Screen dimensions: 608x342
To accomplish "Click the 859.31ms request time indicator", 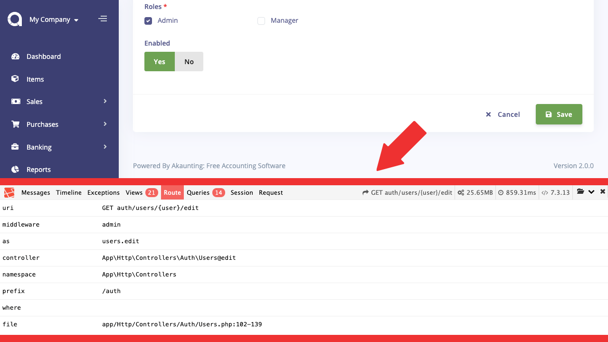I will (517, 192).
